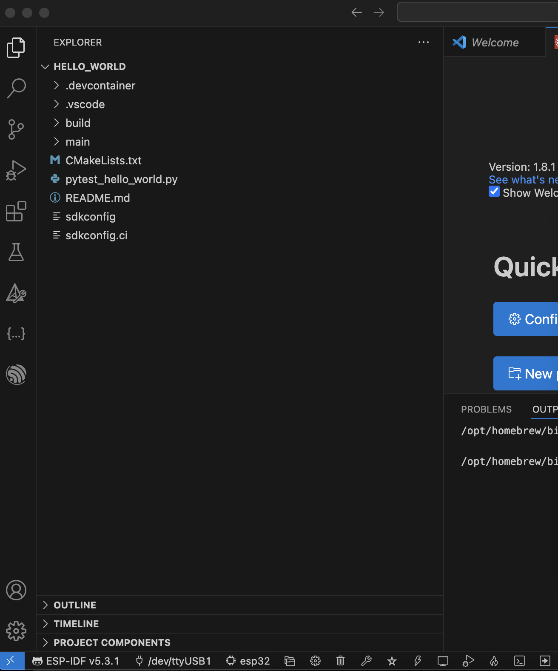558x671 pixels.
Task: Select the /dev/ttyUSB1 serial port
Action: (x=173, y=661)
